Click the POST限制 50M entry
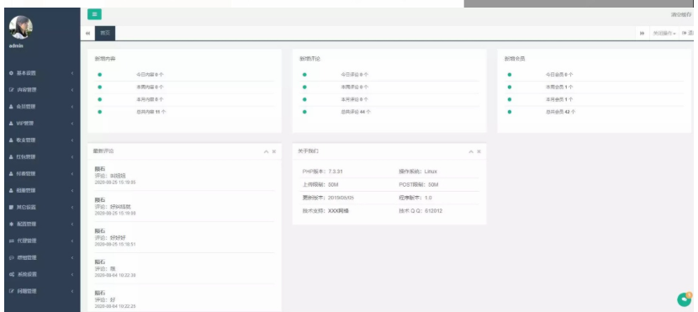The width and height of the screenshot is (698, 312). tap(419, 185)
